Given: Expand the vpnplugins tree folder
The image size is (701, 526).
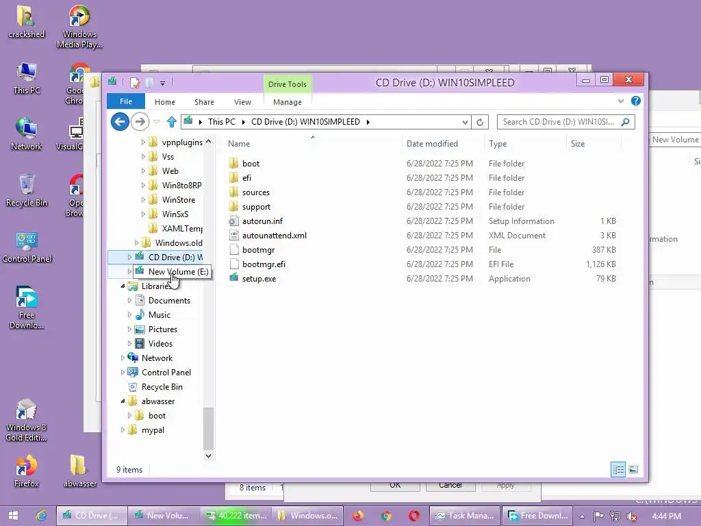Looking at the screenshot, I should pos(143,142).
